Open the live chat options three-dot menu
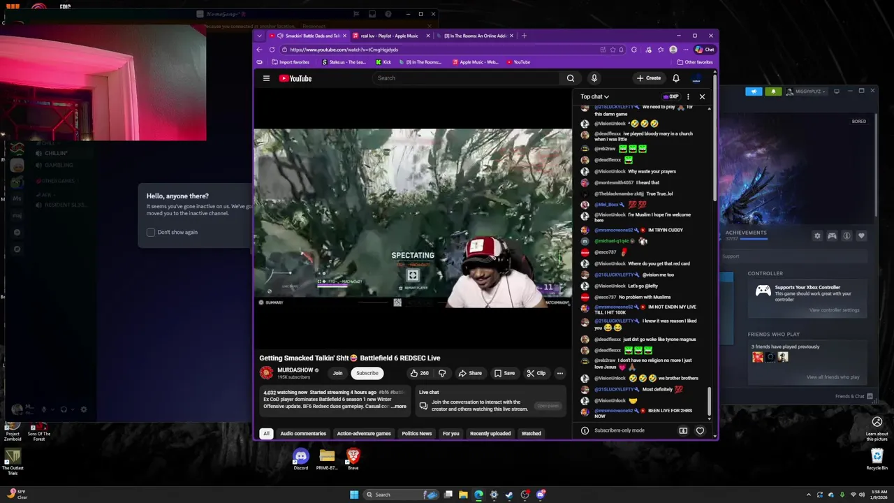Screen dimensions: 894x503 point(688,96)
